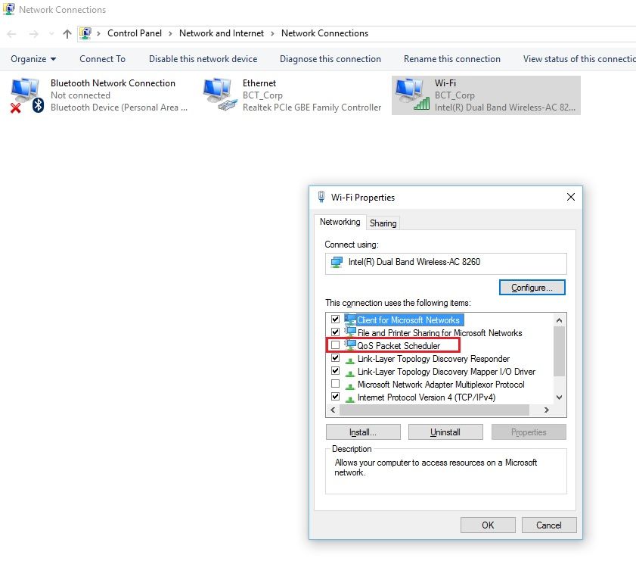The image size is (636, 561).
Task: Click the Control Panel breadcrumb
Action: (x=135, y=33)
